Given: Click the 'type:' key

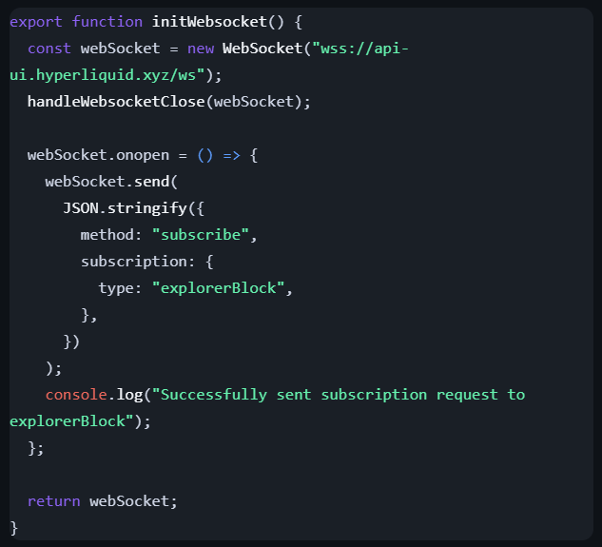Looking at the screenshot, I should point(120,288).
